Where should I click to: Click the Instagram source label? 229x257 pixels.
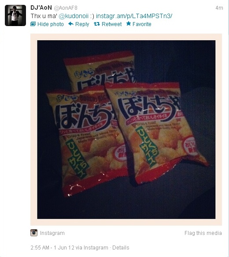coord(52,233)
